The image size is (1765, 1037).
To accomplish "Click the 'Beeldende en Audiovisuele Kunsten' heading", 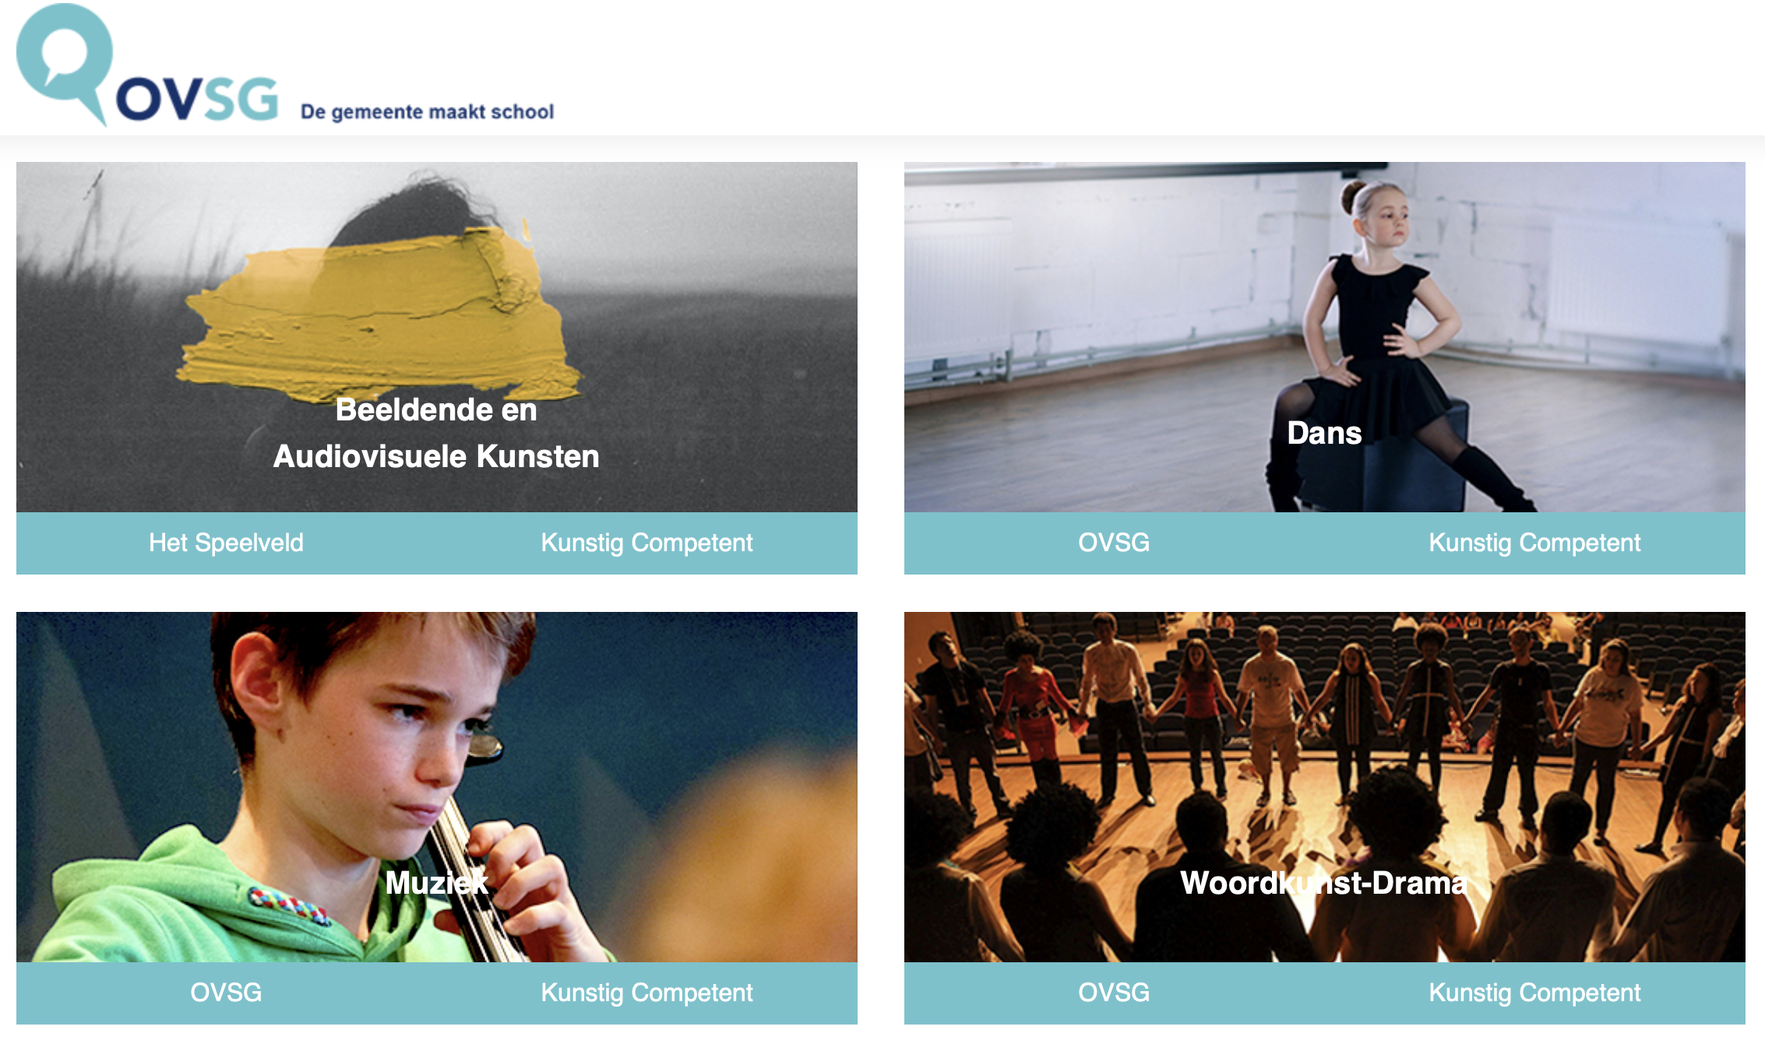I will 436,433.
